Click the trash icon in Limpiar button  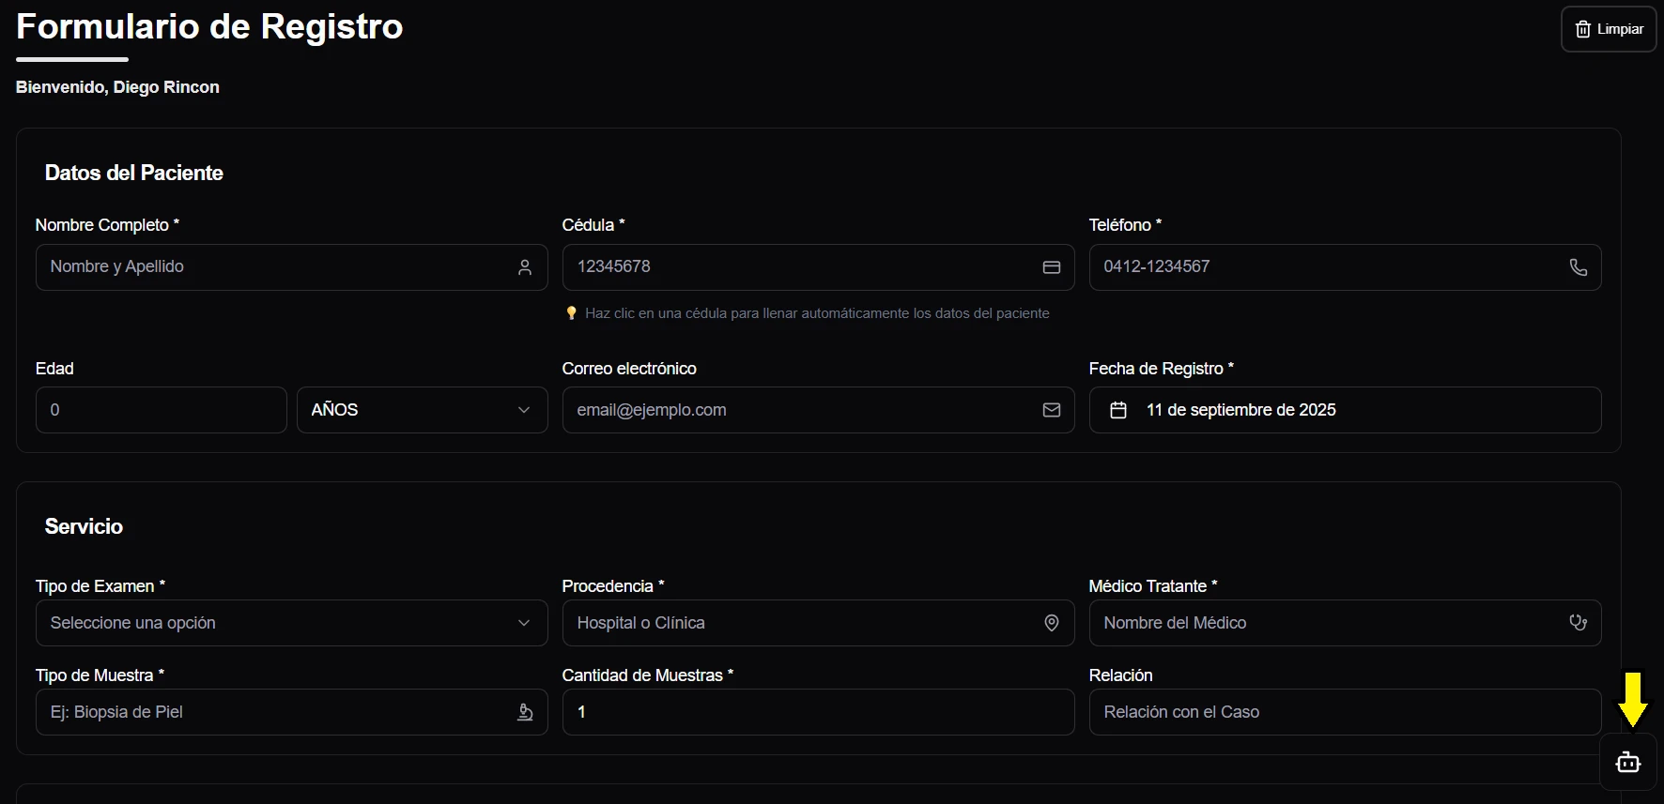point(1583,29)
